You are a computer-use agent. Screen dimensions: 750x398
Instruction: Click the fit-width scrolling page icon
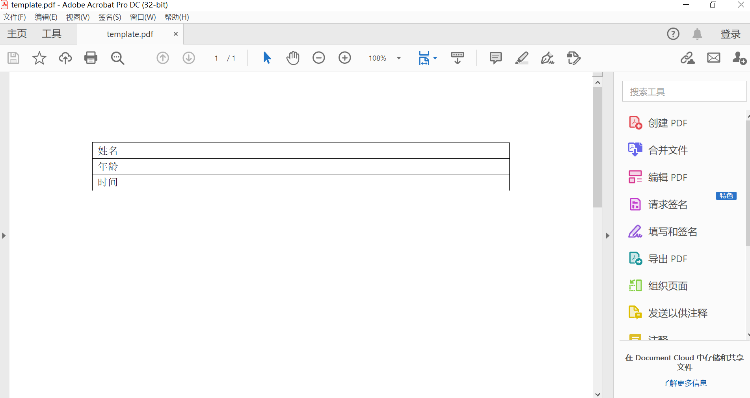[424, 58]
